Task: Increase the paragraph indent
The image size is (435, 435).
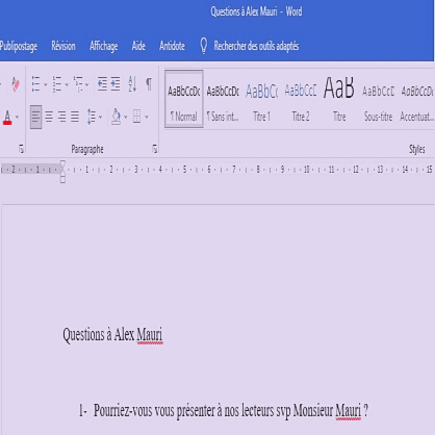Action: tap(116, 84)
